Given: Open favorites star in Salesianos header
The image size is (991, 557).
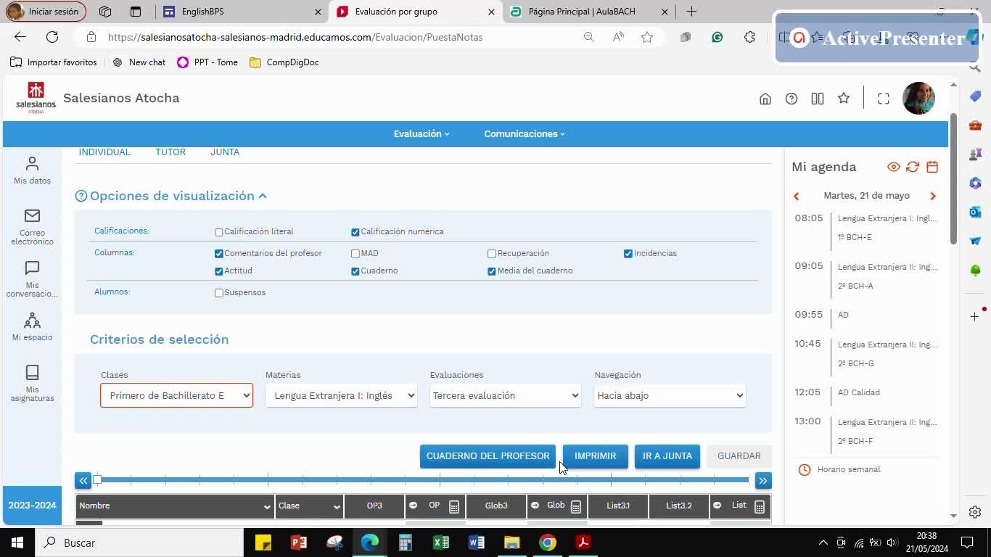Looking at the screenshot, I should [844, 98].
